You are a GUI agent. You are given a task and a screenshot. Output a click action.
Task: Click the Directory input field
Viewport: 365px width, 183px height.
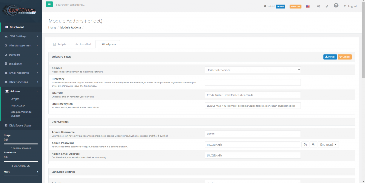[x=253, y=82]
